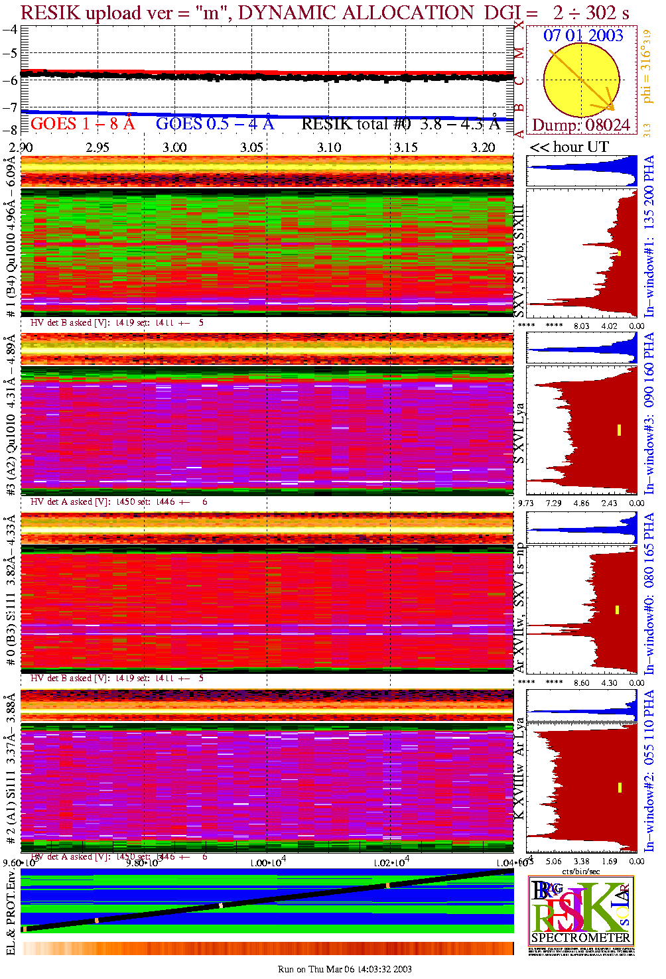666x979 pixels.
Task: Click the orange arrowhead on the solar disk
Action: pos(609,106)
